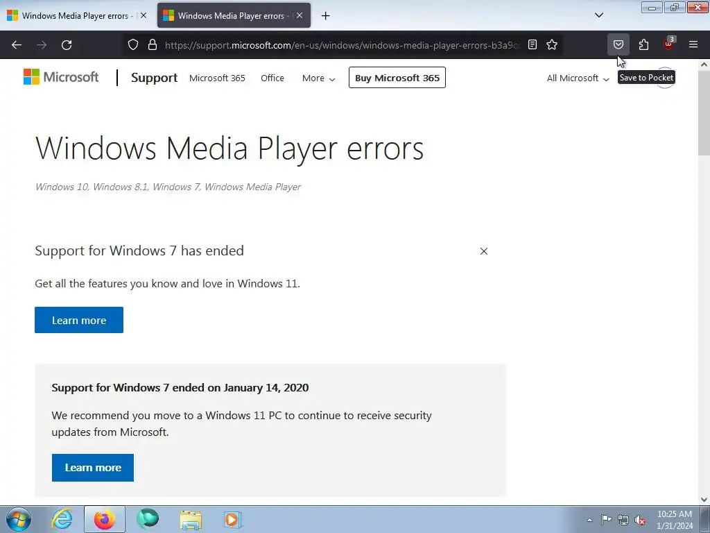Click the Windows Media Player errors heading
Viewport: 710px width, 533px height.
pos(229,149)
